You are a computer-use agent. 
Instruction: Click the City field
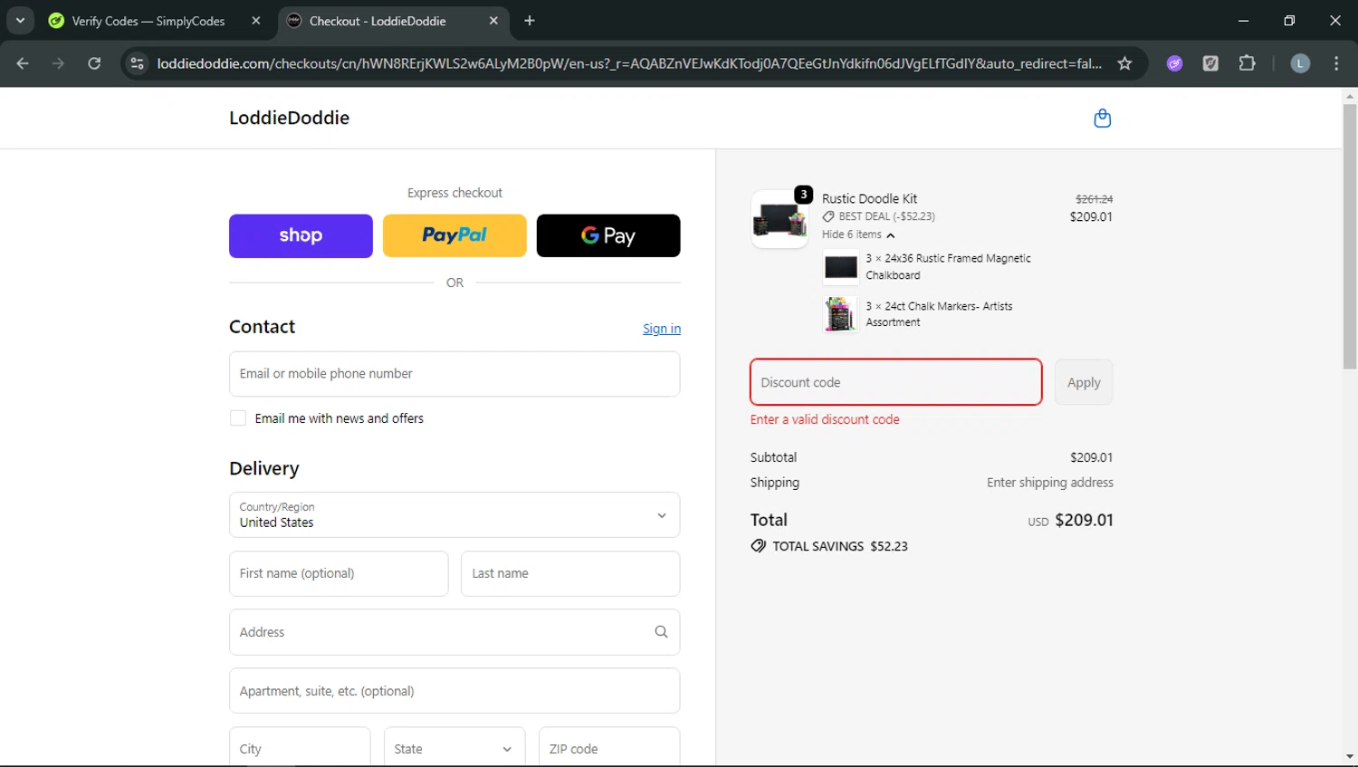click(300, 749)
